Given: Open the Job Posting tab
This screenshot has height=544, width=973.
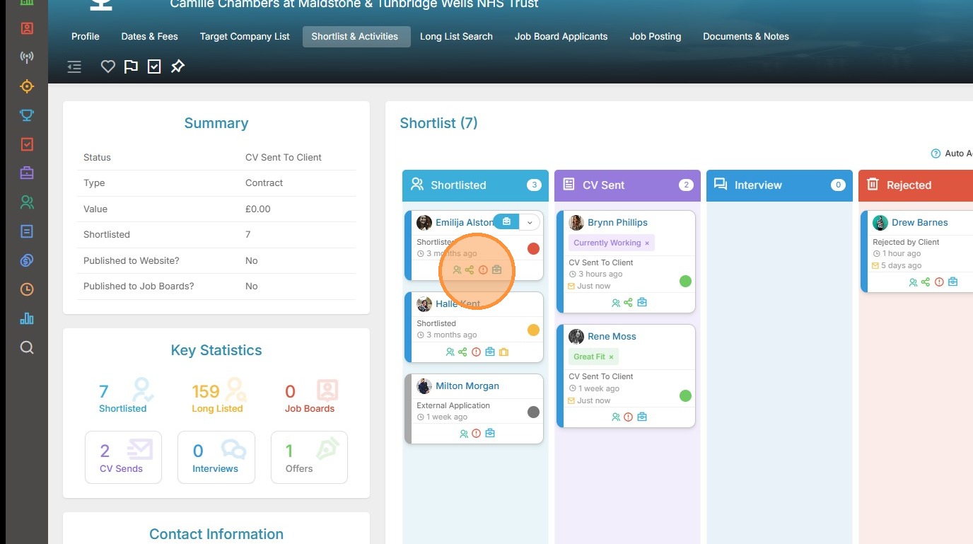Looking at the screenshot, I should point(656,37).
